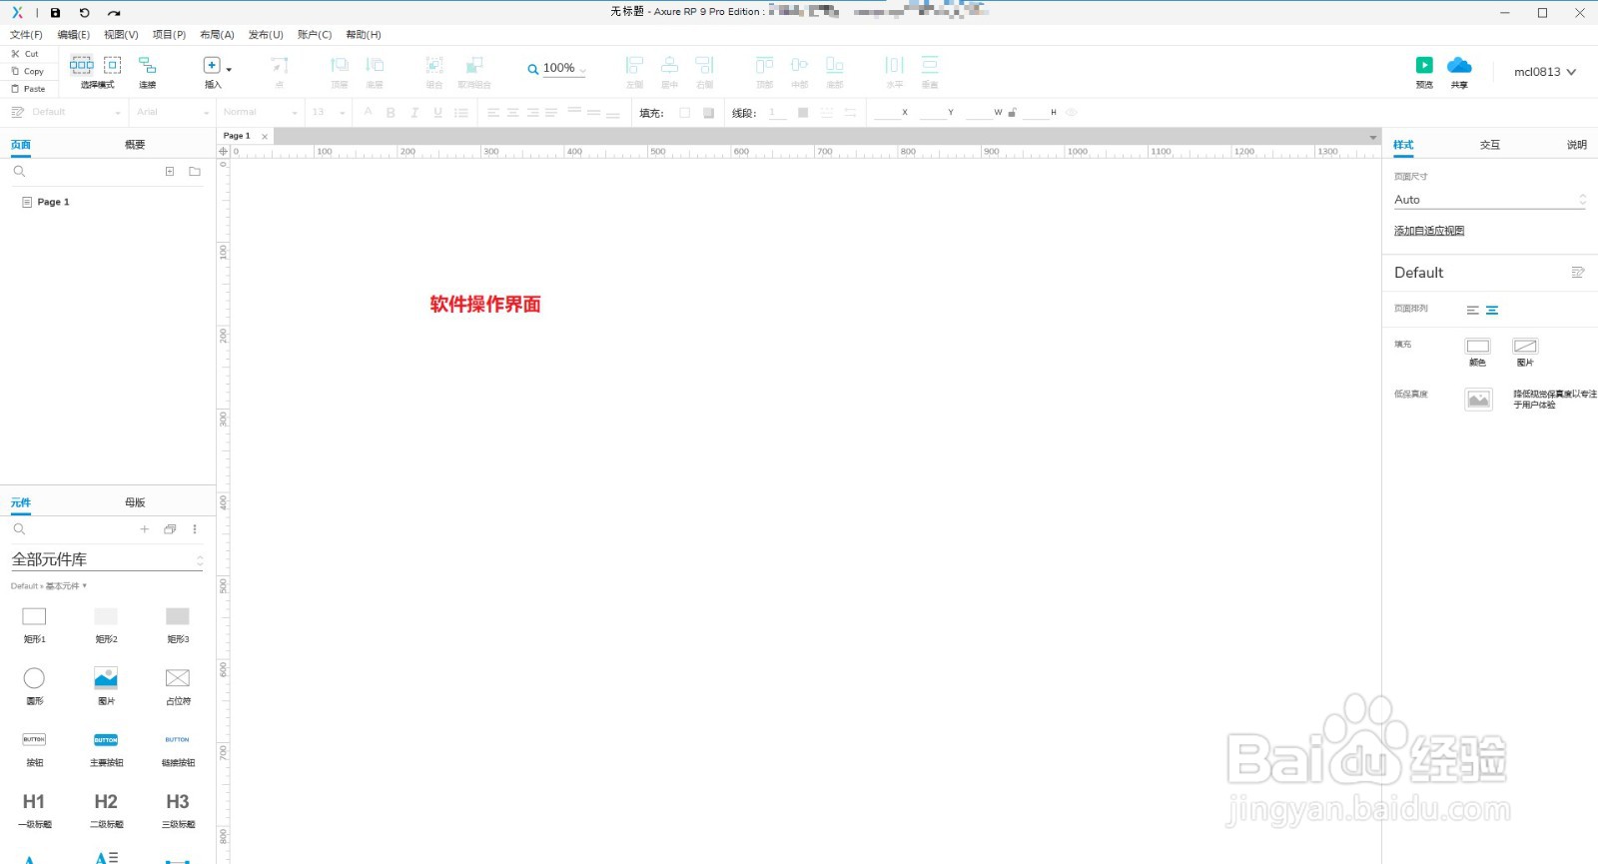This screenshot has width=1598, height=864.
Task: Click the Save icon in title bar
Action: point(56,13)
